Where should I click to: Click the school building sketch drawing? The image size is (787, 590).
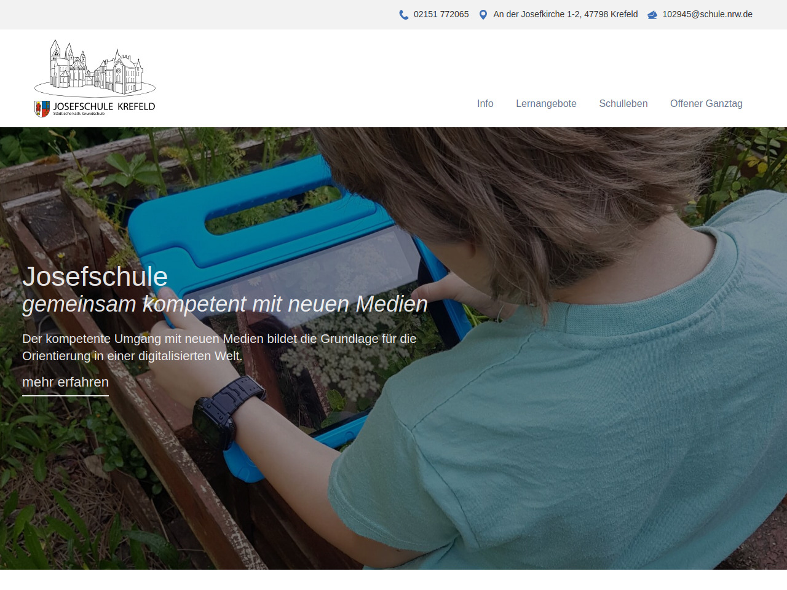click(x=95, y=68)
